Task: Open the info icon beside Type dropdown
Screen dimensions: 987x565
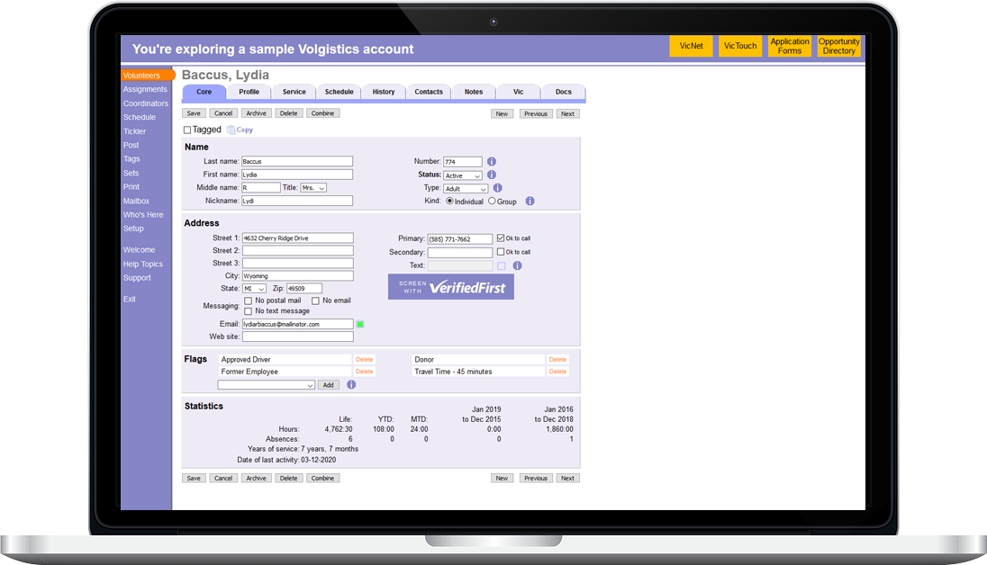Action: pos(497,188)
